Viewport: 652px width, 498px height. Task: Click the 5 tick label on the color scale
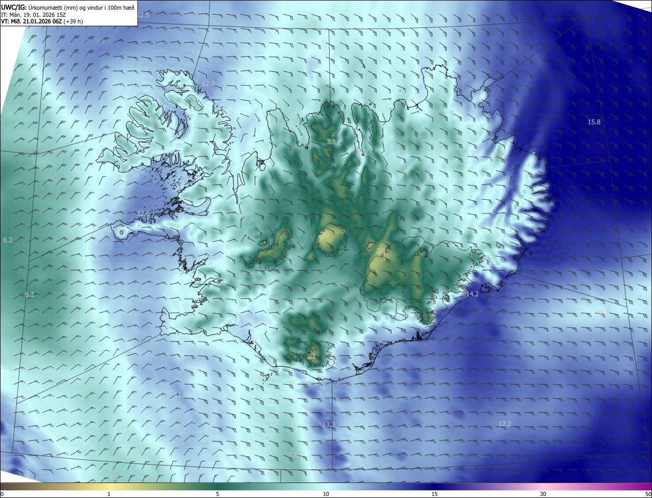[218, 494]
